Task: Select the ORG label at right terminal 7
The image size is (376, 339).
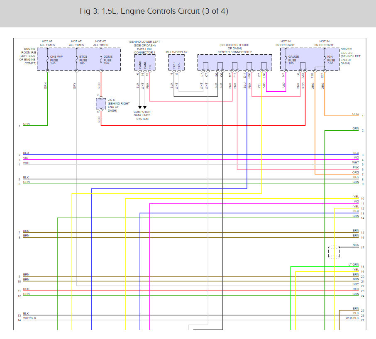Action: pos(356,173)
